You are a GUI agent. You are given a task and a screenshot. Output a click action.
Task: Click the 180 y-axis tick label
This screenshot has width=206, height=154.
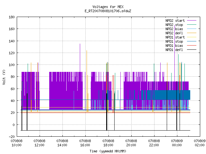[x=12, y=17]
